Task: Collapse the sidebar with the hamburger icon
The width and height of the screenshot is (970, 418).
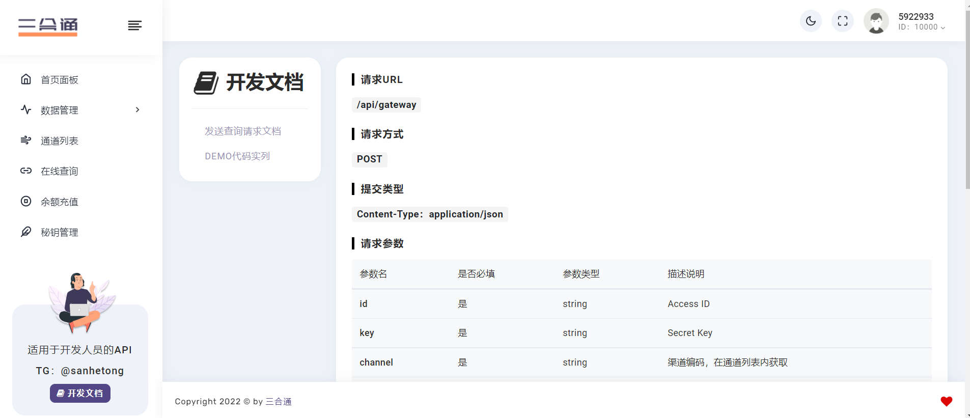Action: [x=134, y=25]
